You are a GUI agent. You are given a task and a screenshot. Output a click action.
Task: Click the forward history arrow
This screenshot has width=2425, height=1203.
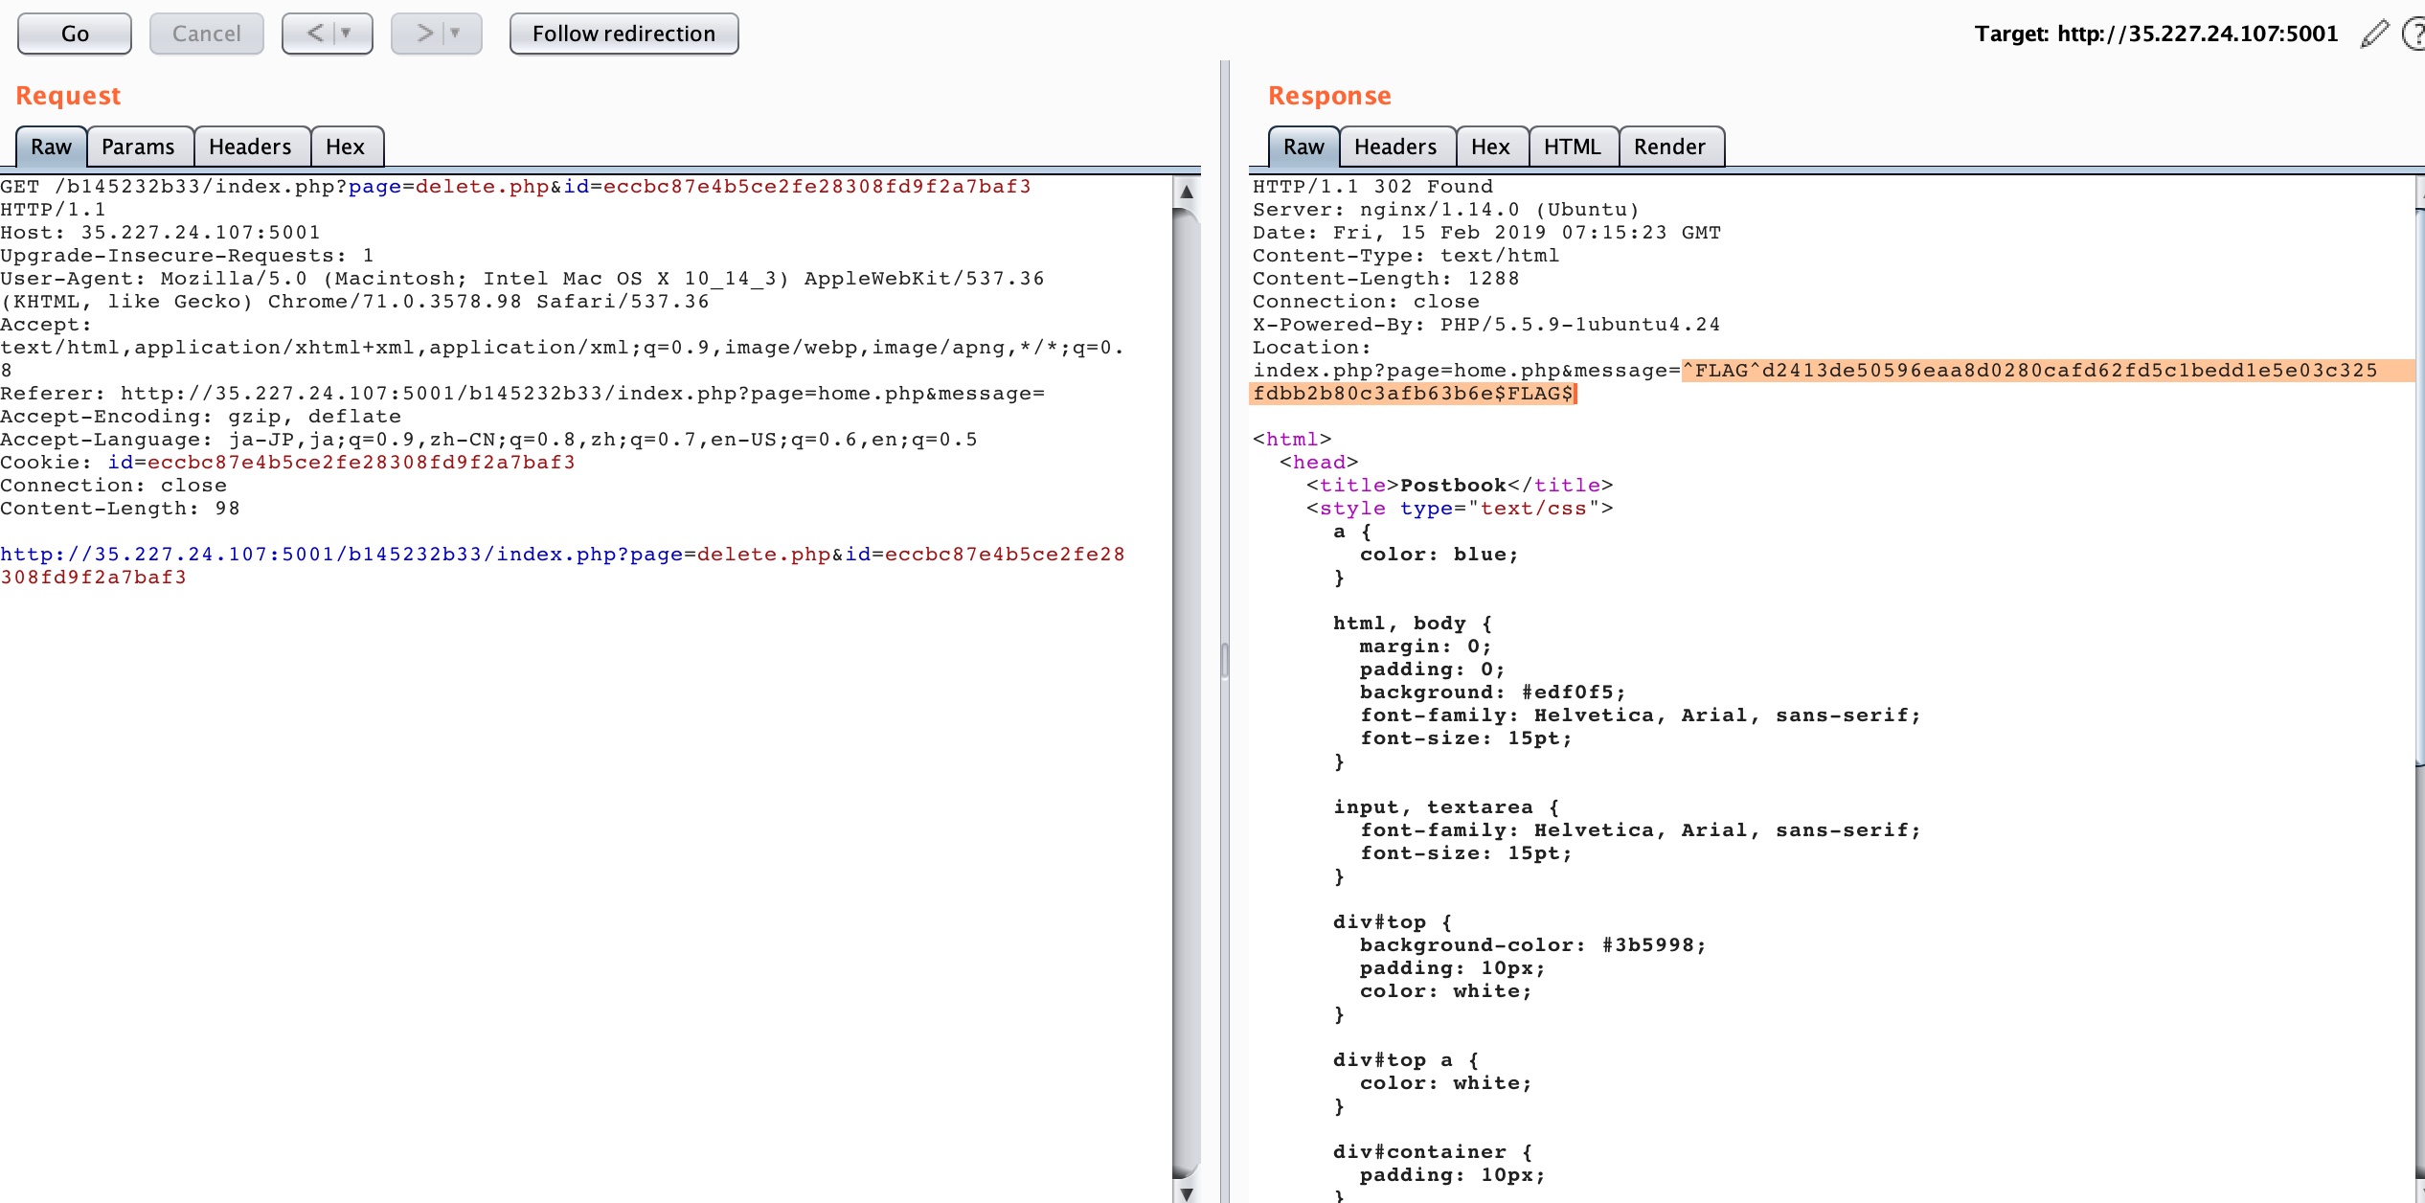click(424, 34)
